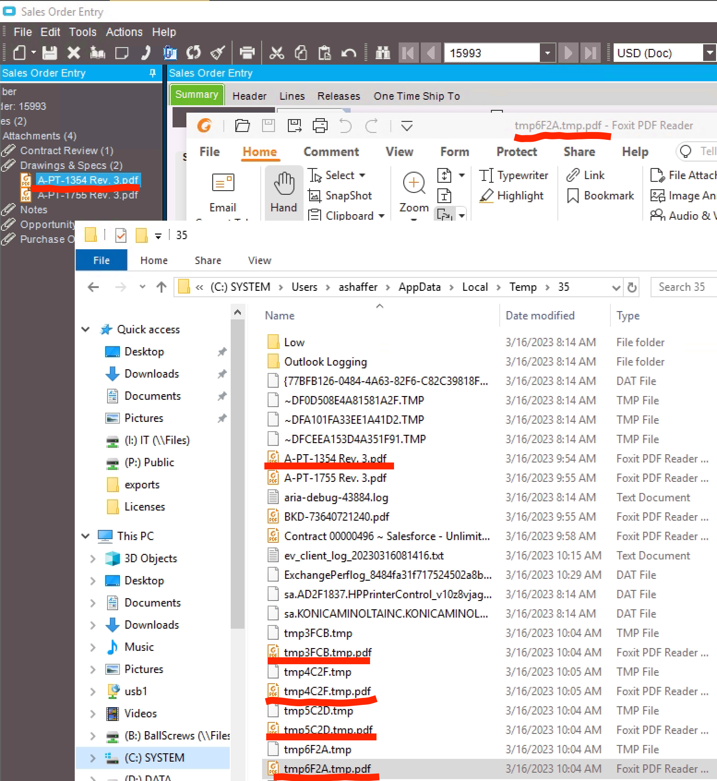717x781 pixels.
Task: Open the Tools menu in Sales Order Entry
Action: pos(83,32)
